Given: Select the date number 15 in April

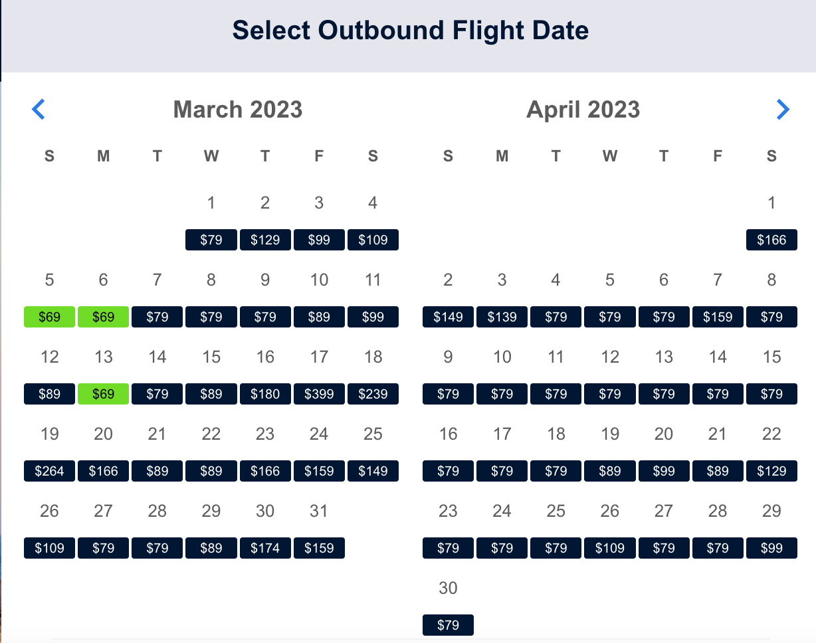Looking at the screenshot, I should click(771, 357).
